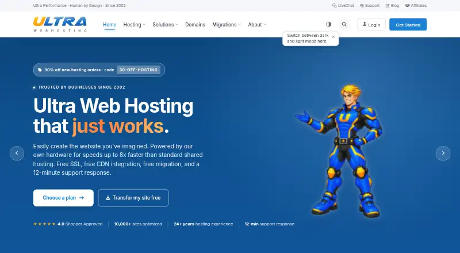Open the search magnifier icon

[x=344, y=24]
